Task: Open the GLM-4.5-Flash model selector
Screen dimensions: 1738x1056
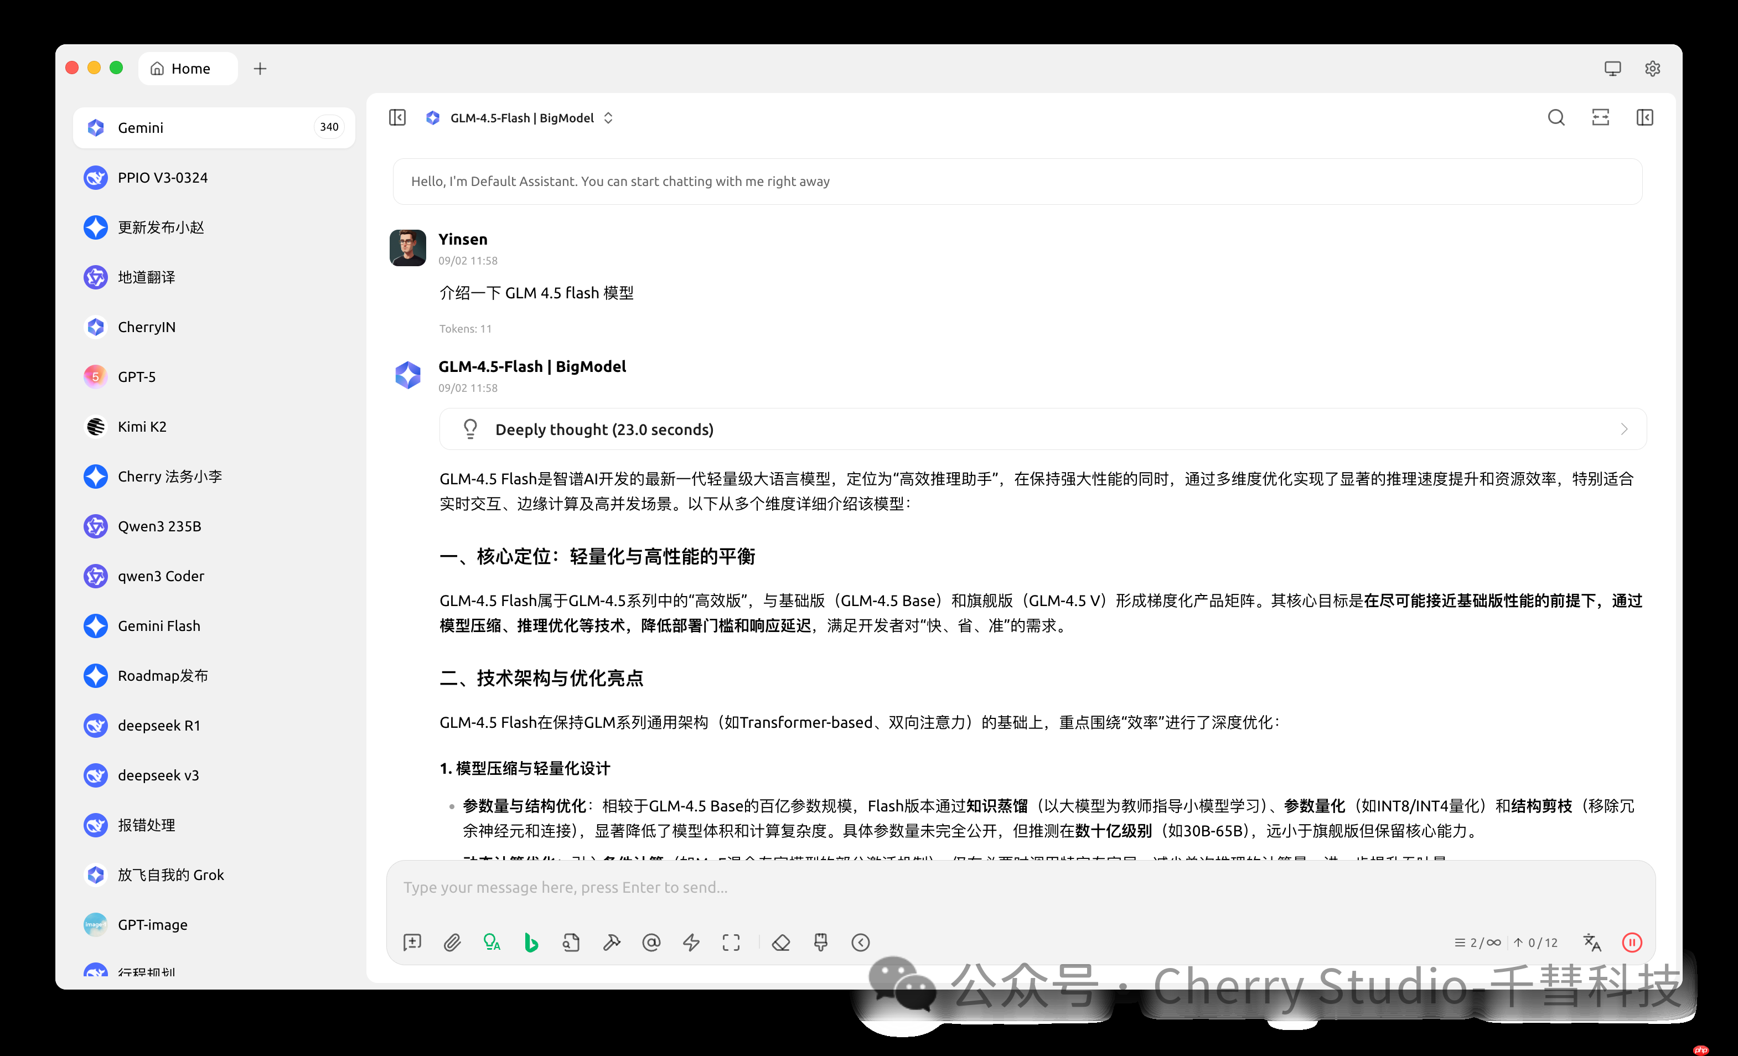Action: (522, 117)
